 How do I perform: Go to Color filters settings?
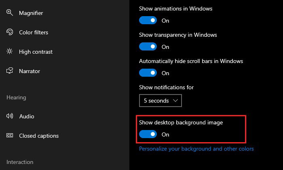click(x=34, y=32)
